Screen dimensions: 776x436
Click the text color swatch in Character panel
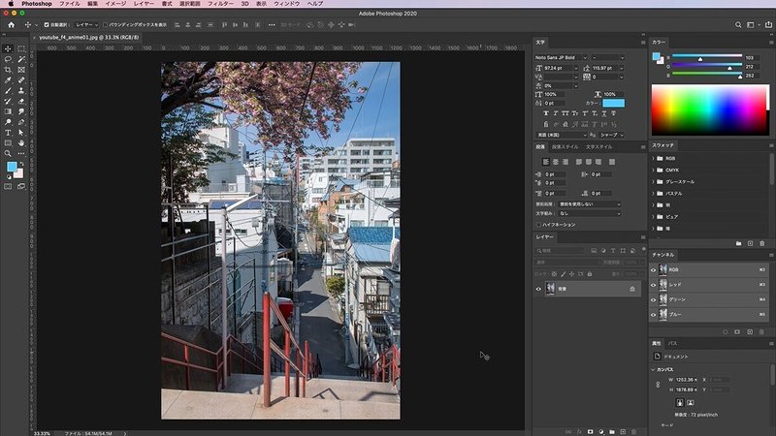click(613, 103)
